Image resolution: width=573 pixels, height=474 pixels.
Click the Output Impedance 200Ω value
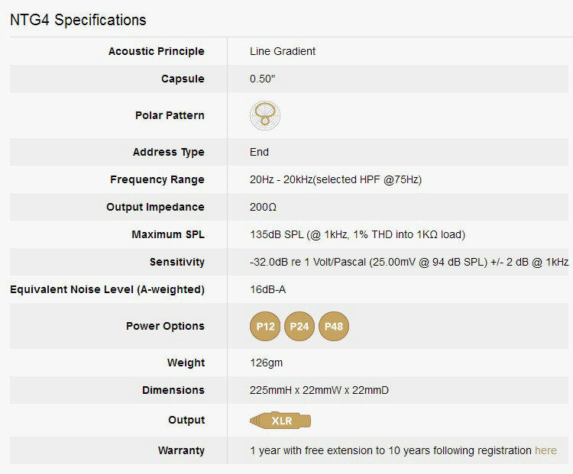click(x=264, y=207)
